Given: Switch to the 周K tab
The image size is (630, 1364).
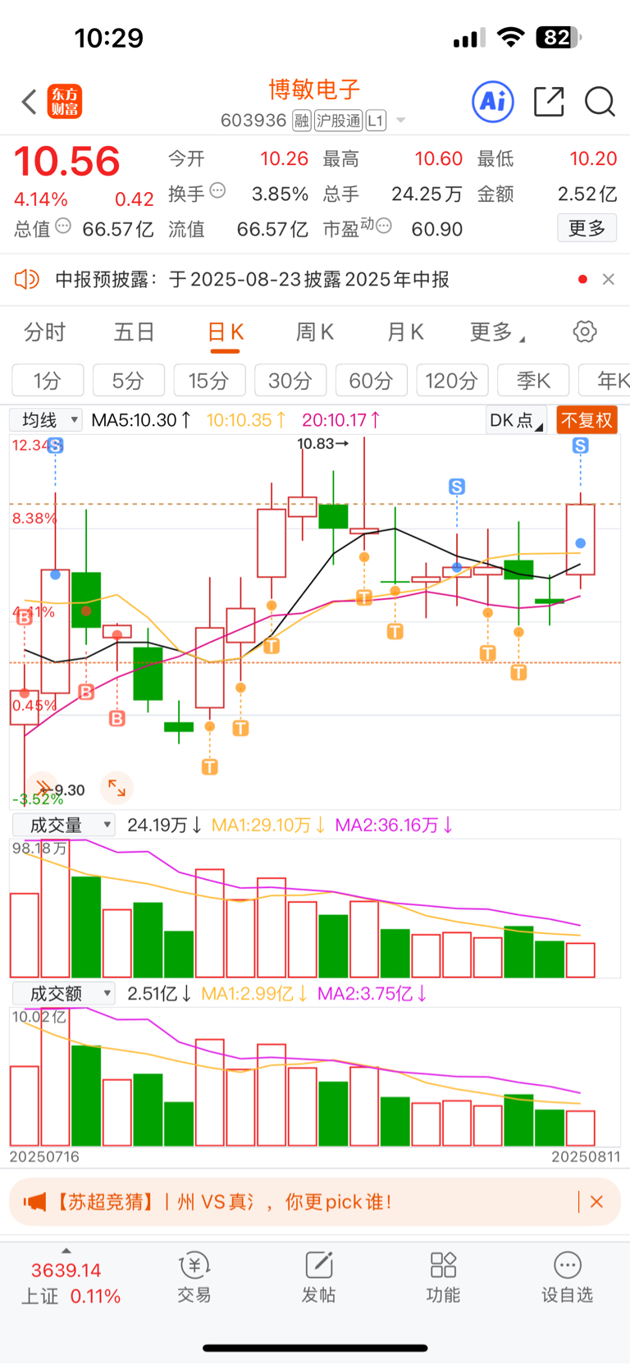Looking at the screenshot, I should [x=315, y=332].
